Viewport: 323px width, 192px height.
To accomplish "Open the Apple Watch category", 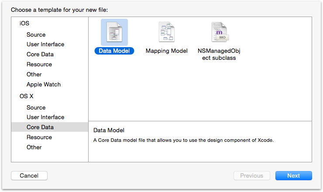I will 43,85.
